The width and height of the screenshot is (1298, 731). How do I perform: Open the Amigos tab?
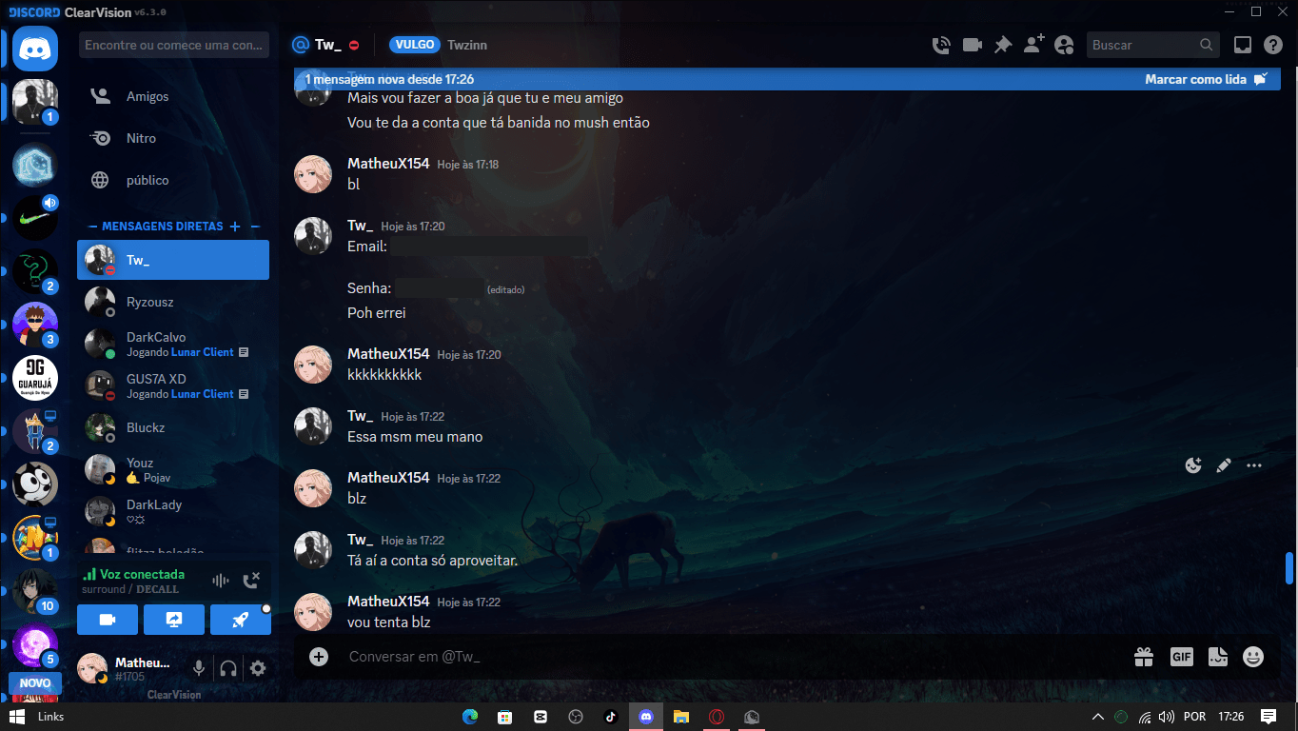(x=173, y=96)
